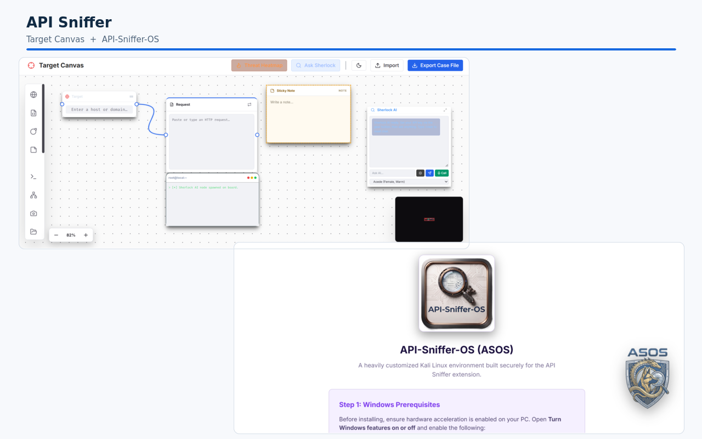The width and height of the screenshot is (702, 439).
Task: Click the Sherlock AI node title
Action: (387, 110)
